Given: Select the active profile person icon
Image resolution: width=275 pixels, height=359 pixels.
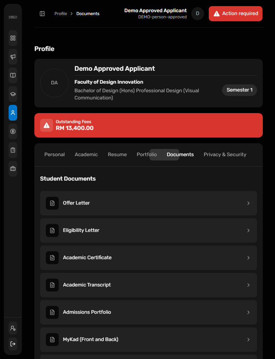Looking at the screenshot, I should (13, 113).
